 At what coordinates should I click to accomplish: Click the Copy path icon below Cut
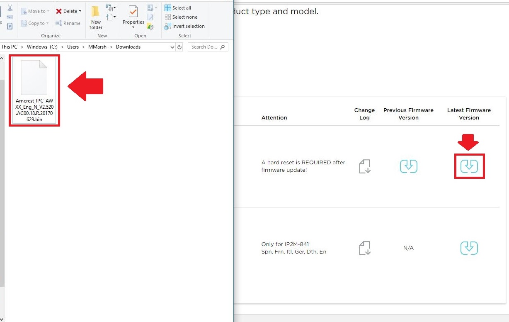[10, 17]
